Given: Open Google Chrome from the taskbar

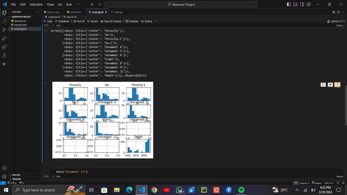Looking at the screenshot, I should (154, 190).
